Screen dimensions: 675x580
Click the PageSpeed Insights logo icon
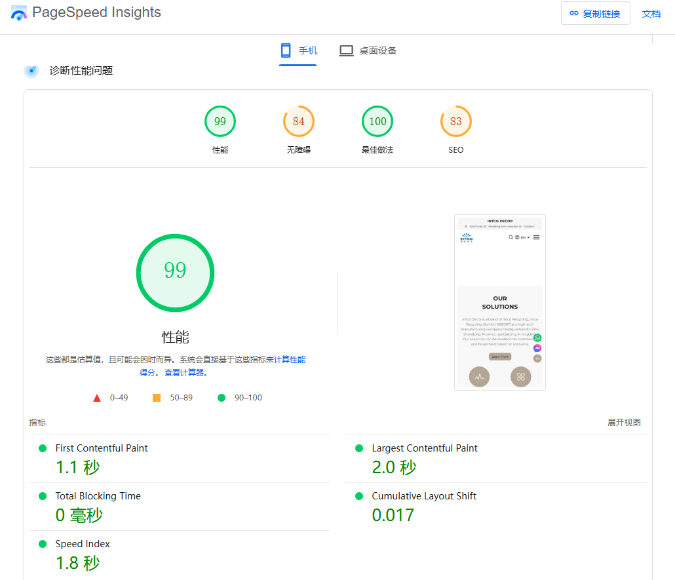(x=19, y=13)
